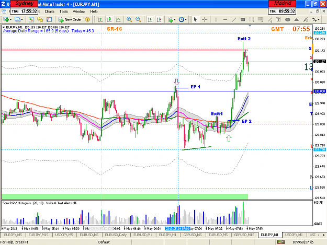The image size is (327, 245).
Task: Toggle Expert Advisors yellow diamond
Action: 87,19
